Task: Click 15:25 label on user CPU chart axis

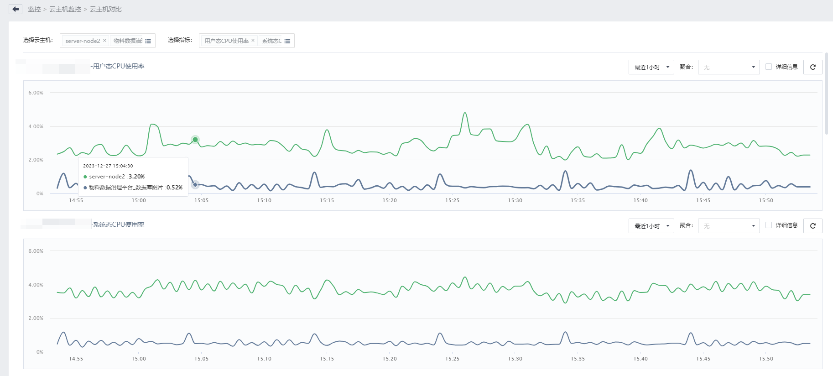Action: [x=452, y=200]
